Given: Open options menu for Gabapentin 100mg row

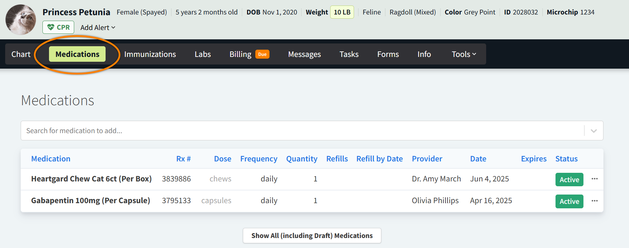Looking at the screenshot, I should point(594,201).
